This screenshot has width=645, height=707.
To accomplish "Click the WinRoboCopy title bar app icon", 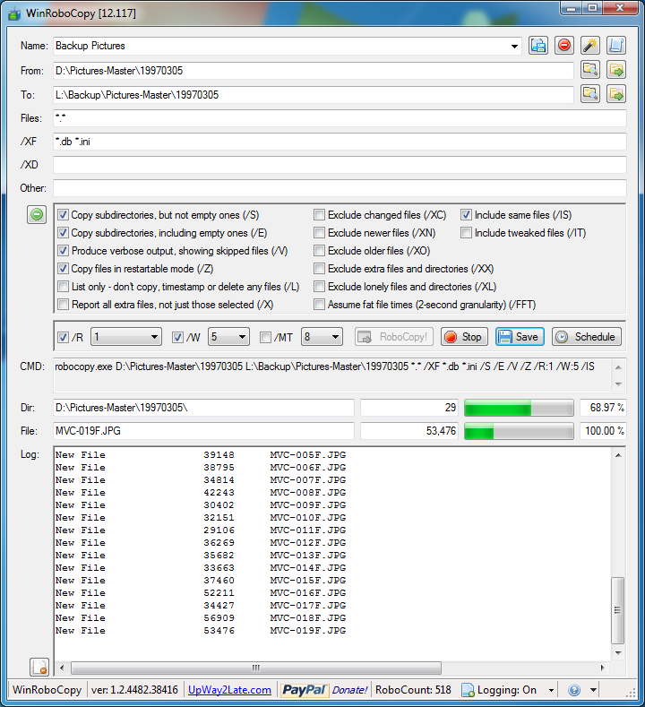I will pos(14,13).
